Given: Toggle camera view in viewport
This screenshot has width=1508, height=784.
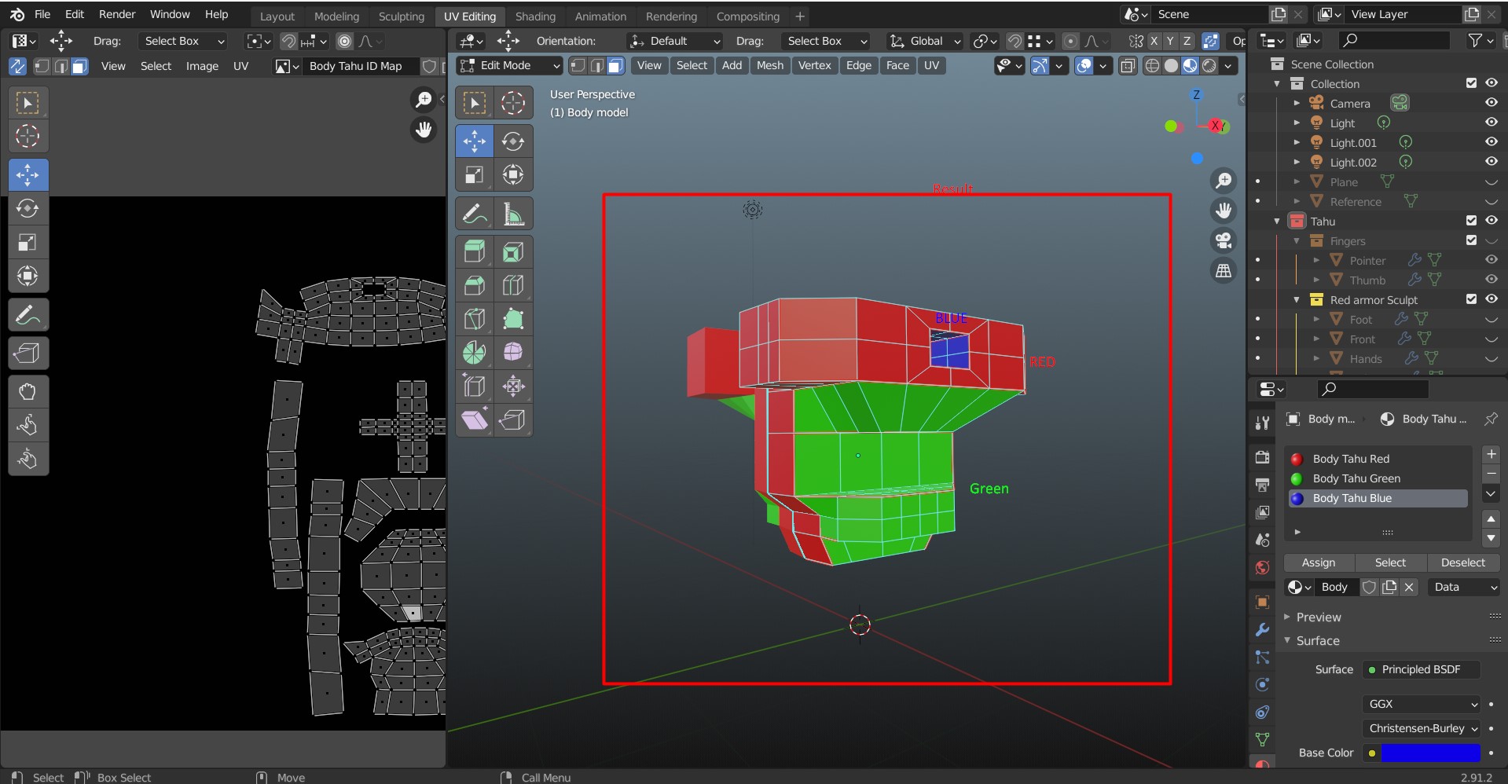Looking at the screenshot, I should click(x=1224, y=240).
